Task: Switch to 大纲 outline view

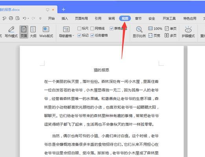Action: 33,32
